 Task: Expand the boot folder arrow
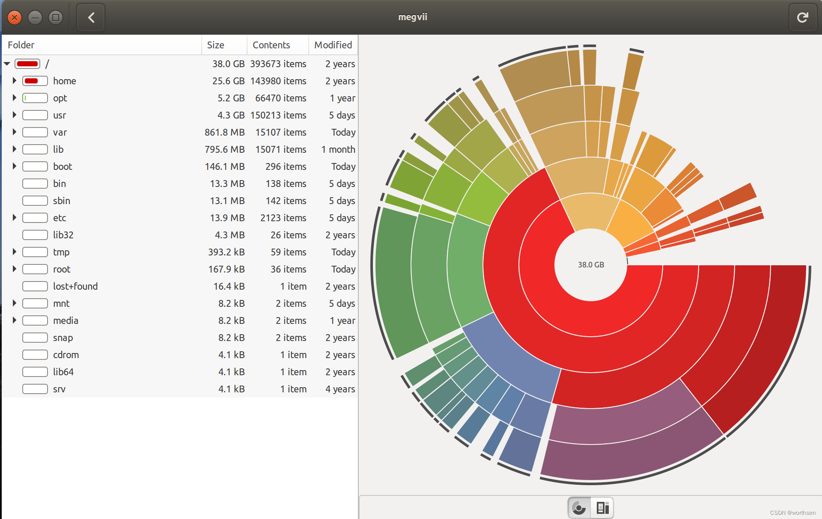coord(14,166)
